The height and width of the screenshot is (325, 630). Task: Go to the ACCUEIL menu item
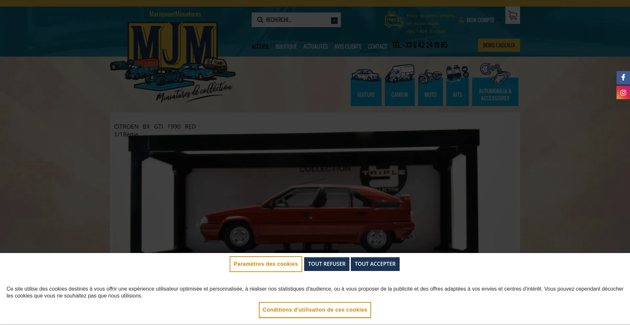(260, 46)
